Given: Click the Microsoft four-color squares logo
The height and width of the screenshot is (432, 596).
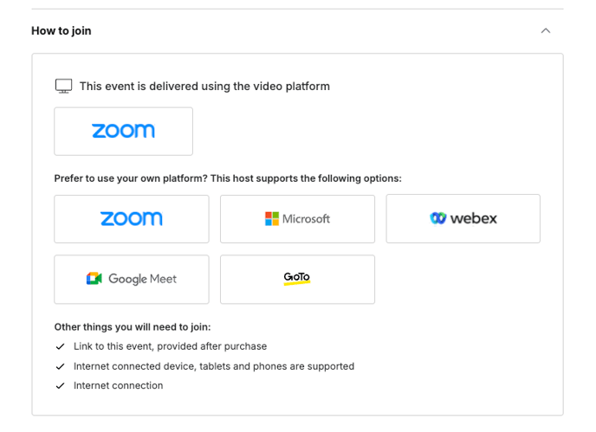Looking at the screenshot, I should click(272, 219).
